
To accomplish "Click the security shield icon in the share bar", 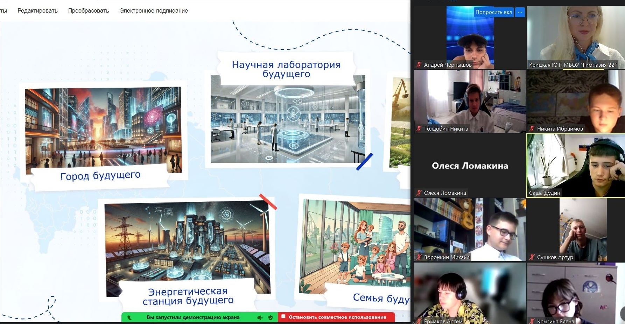I will point(270,317).
